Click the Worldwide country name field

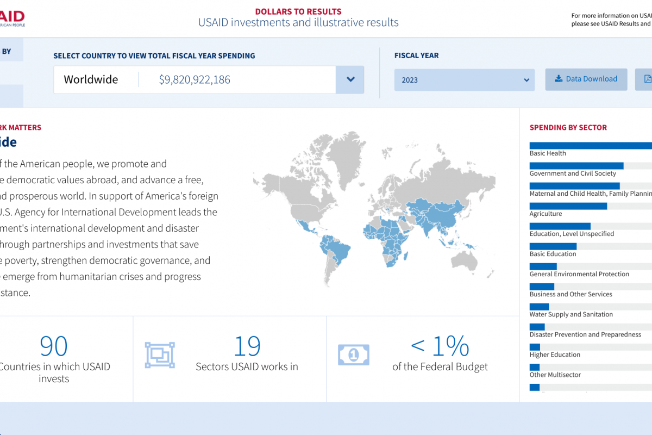[91, 80]
